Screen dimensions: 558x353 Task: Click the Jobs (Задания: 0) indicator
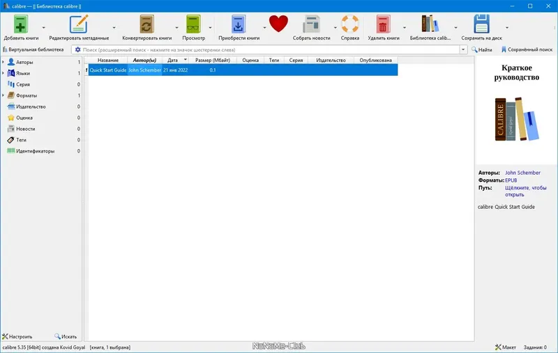click(535, 347)
